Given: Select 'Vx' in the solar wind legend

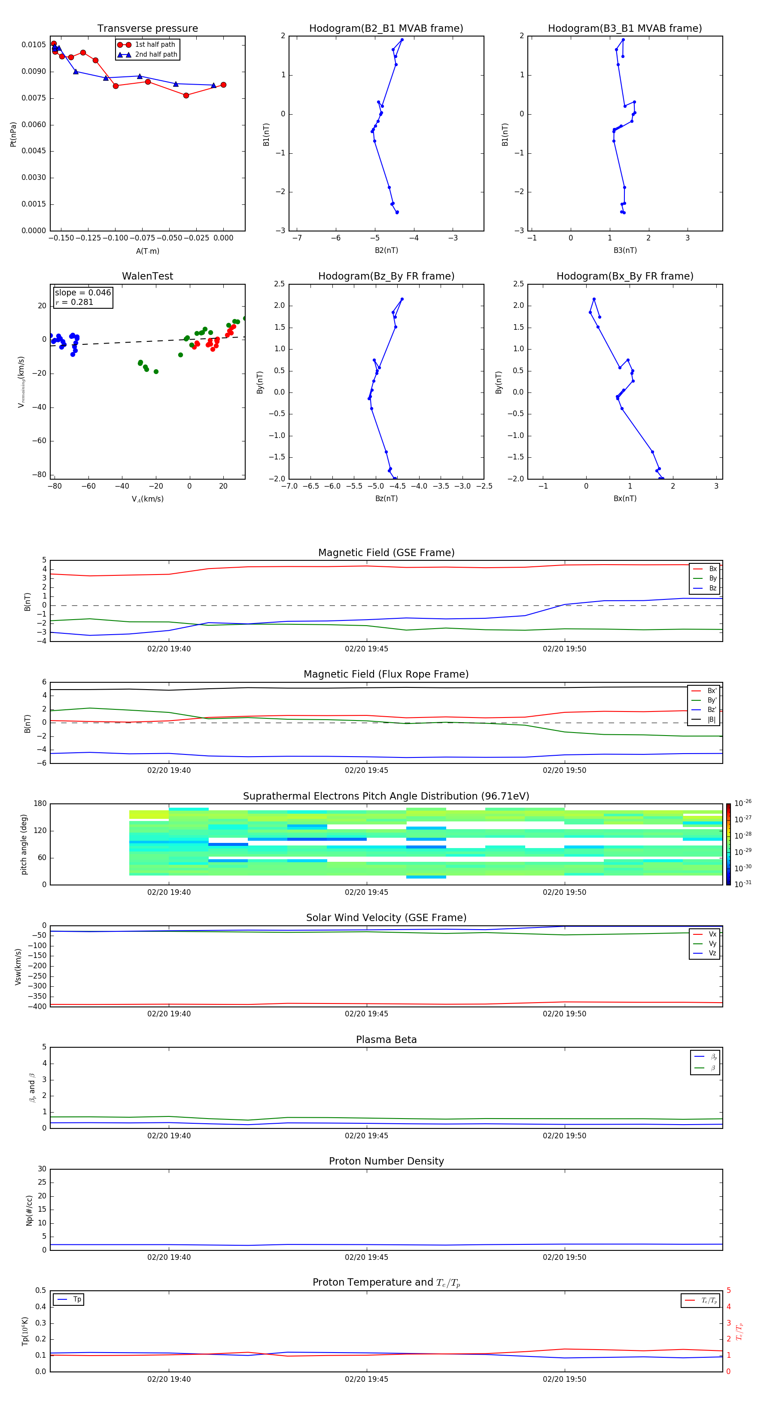Looking at the screenshot, I should [x=705, y=934].
